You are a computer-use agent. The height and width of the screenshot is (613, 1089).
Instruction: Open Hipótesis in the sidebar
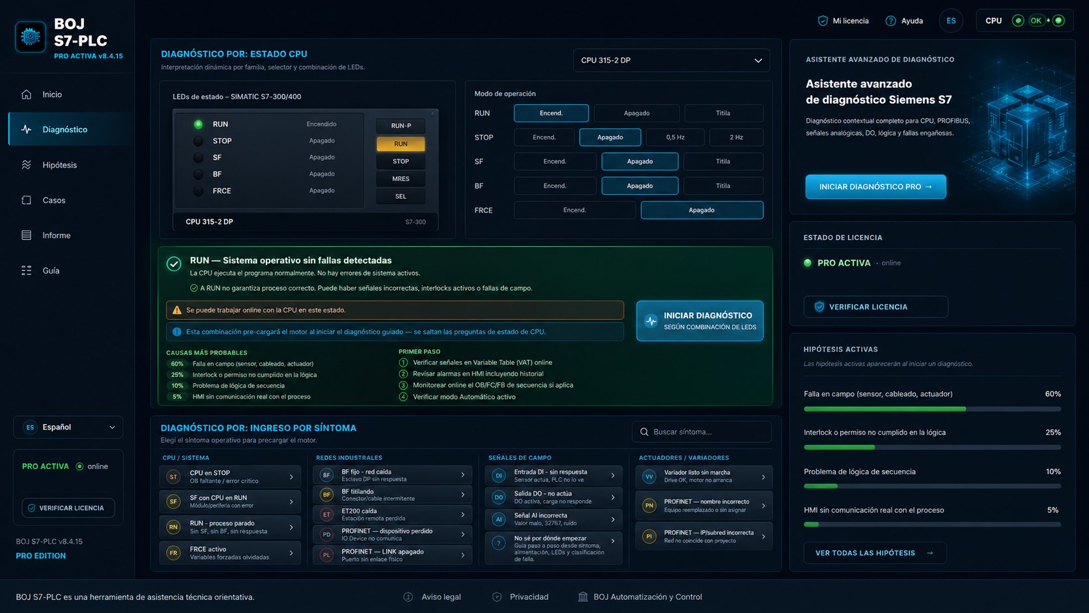point(70,165)
